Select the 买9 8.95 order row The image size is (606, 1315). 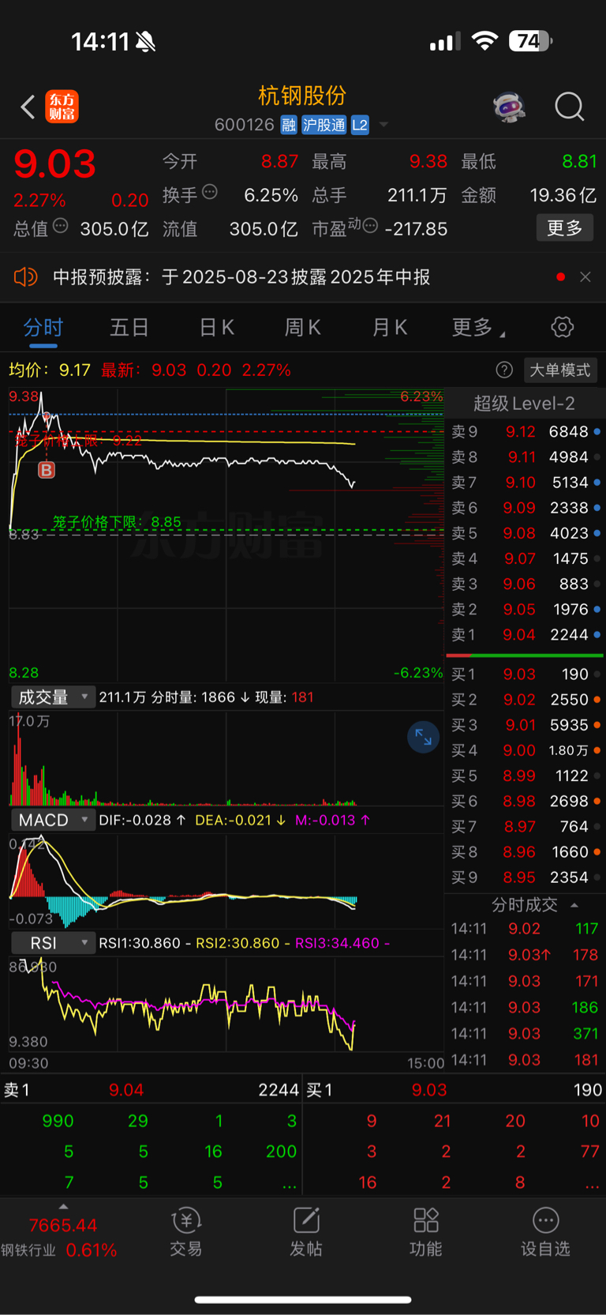[x=525, y=877]
